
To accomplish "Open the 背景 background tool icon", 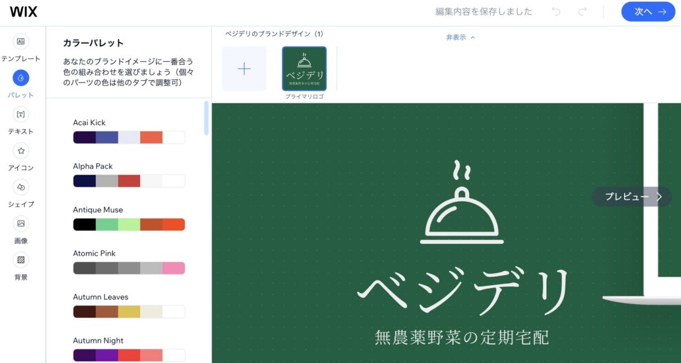I will (21, 260).
